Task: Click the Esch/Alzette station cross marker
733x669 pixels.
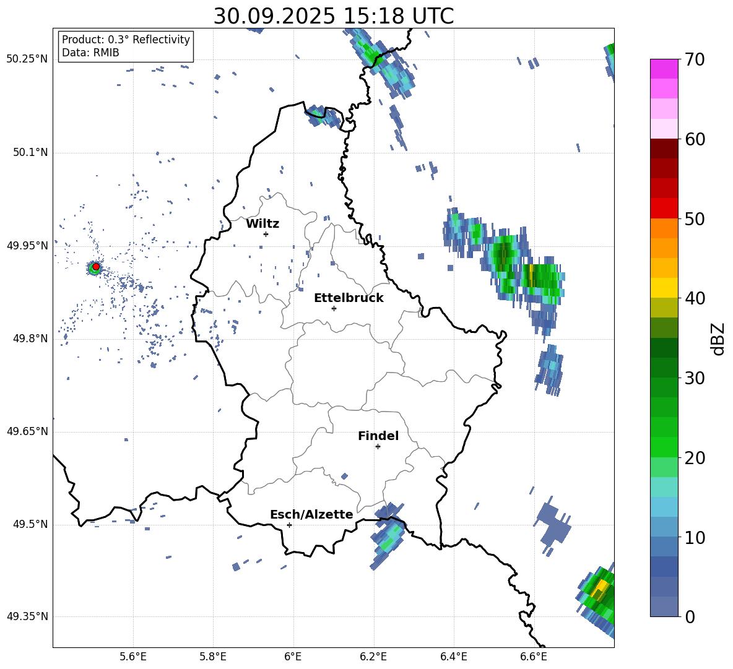Action: [x=289, y=525]
